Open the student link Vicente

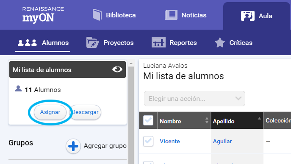point(169,141)
